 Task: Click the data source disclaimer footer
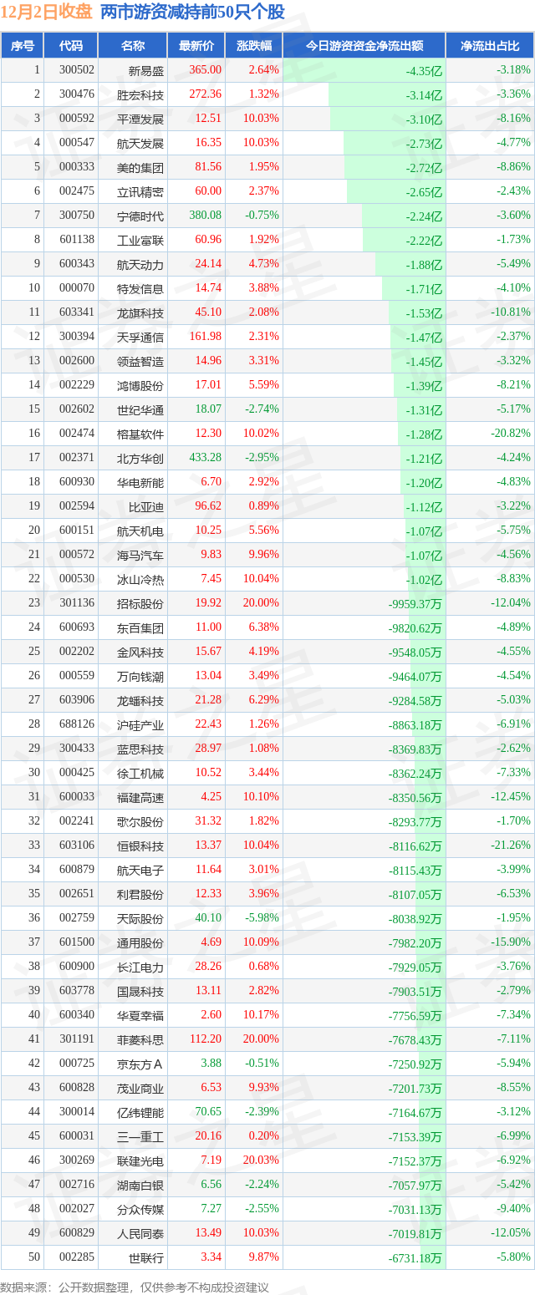point(135,1287)
